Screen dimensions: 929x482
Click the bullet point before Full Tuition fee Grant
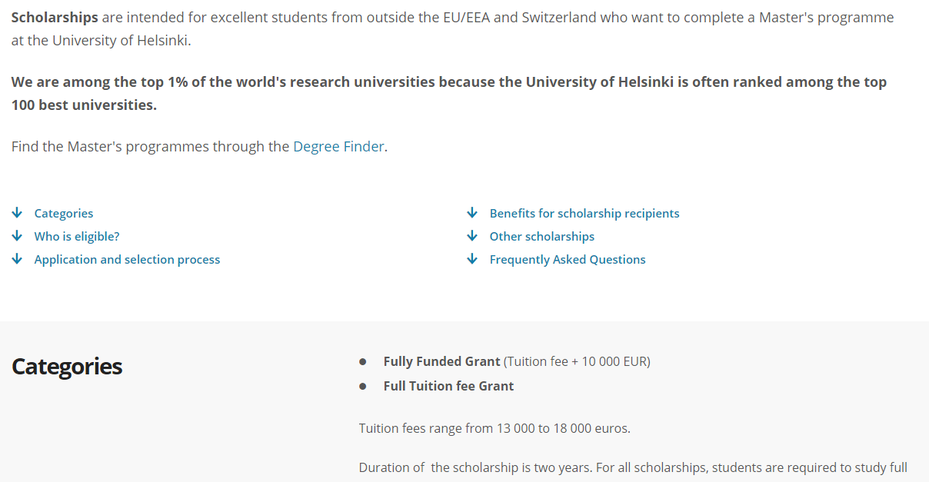(x=363, y=386)
